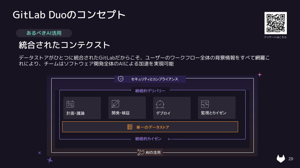The height and width of the screenshot is (168, 300).
Task: Click the AIの活用 label
Action: [153, 152]
